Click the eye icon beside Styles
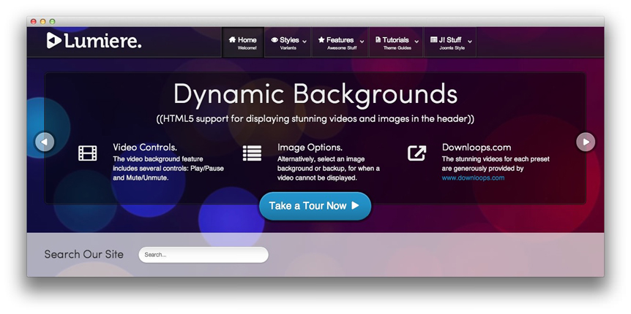This screenshot has width=631, height=314. coord(275,40)
